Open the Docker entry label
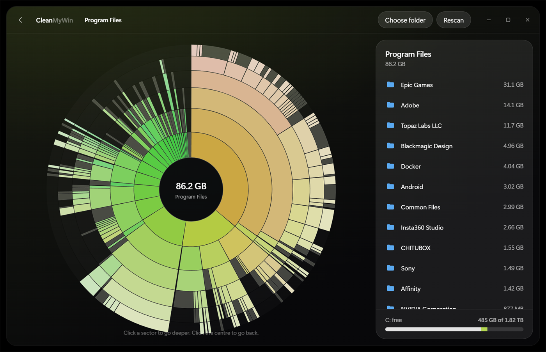 411,167
